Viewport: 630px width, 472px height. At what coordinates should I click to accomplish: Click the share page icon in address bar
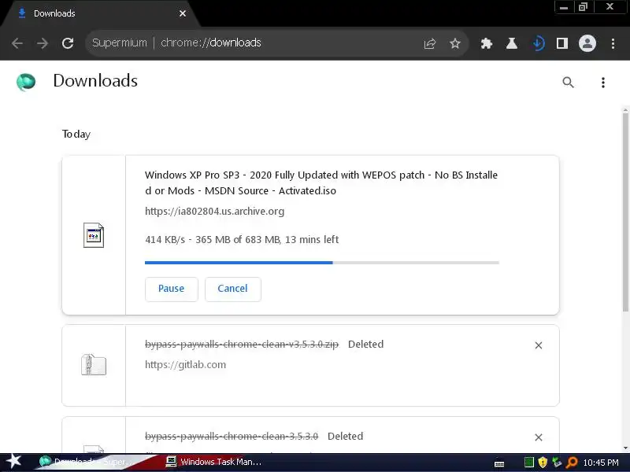point(429,43)
